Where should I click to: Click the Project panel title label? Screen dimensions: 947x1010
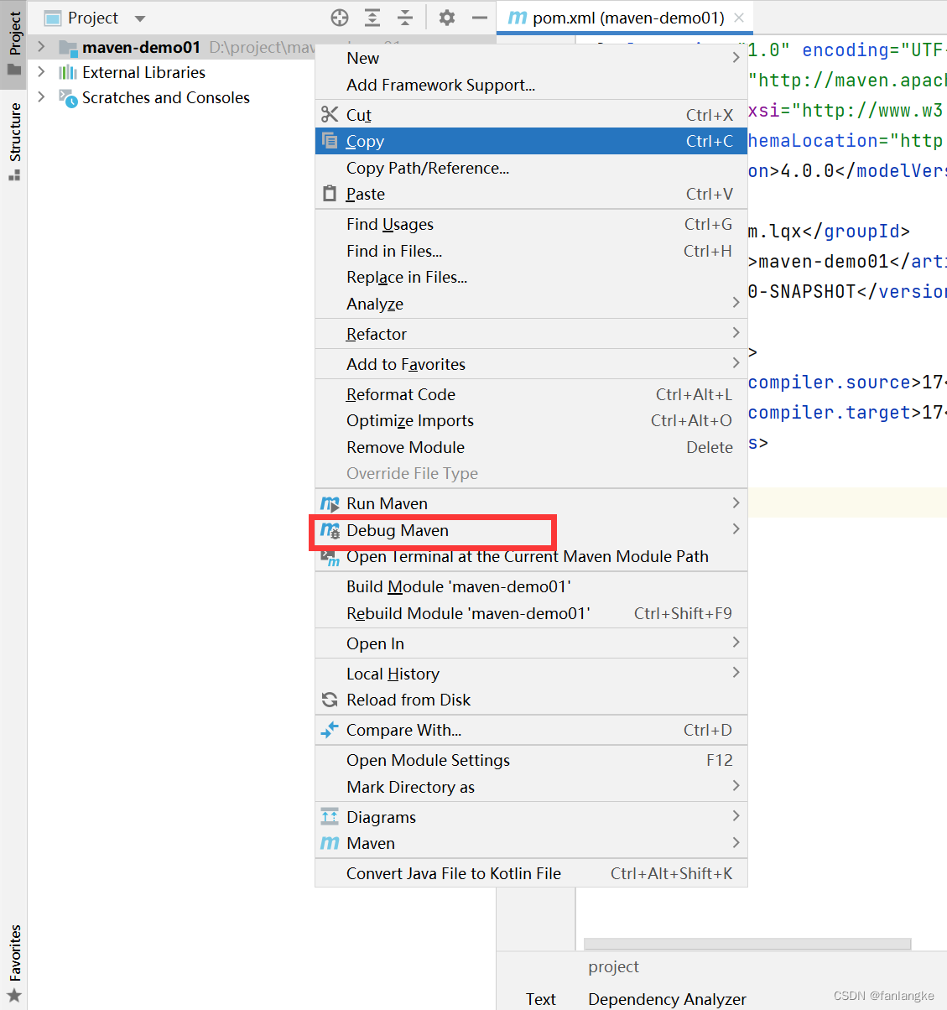pyautogui.click(x=93, y=18)
